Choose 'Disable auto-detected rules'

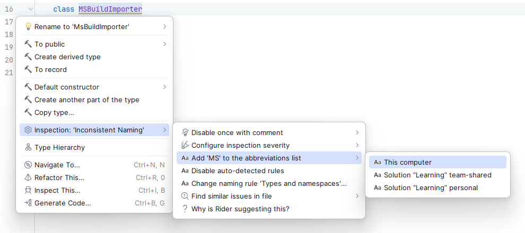click(238, 171)
